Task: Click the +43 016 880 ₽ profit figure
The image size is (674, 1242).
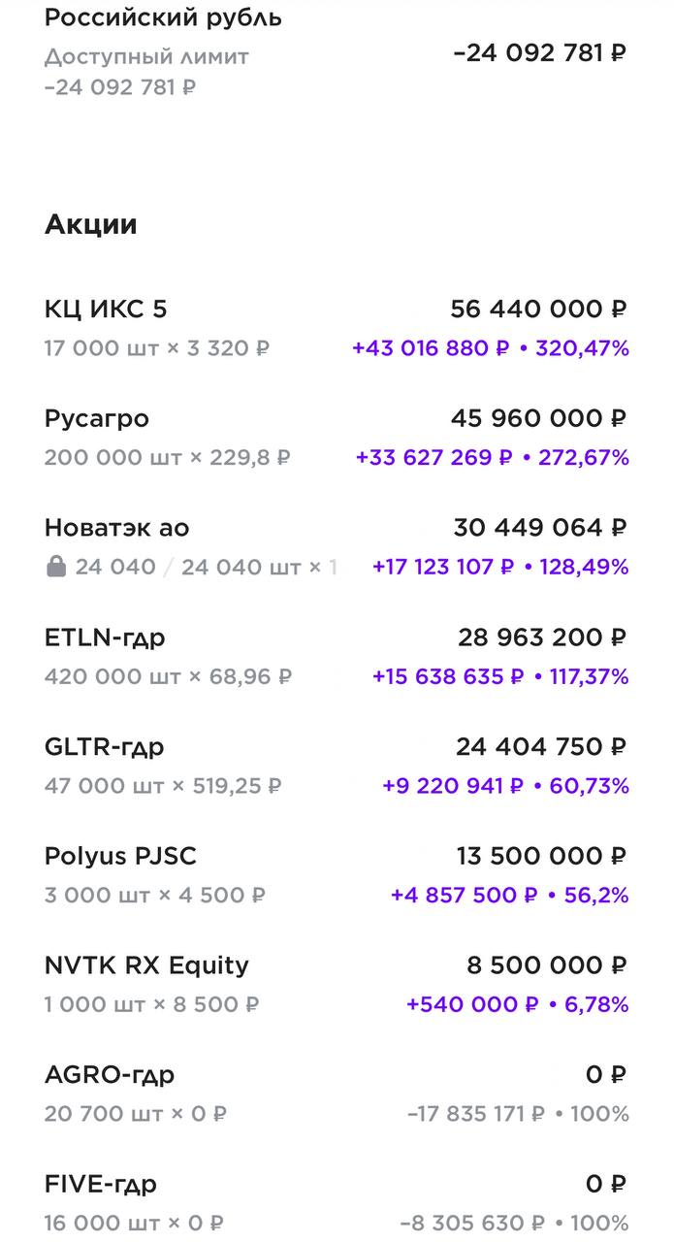Action: [x=432, y=348]
